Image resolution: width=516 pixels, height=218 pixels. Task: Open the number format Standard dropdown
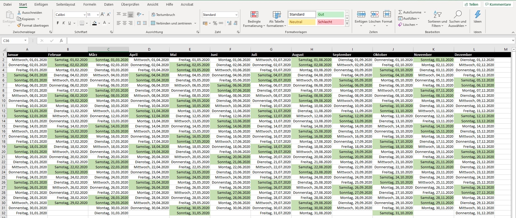point(236,15)
